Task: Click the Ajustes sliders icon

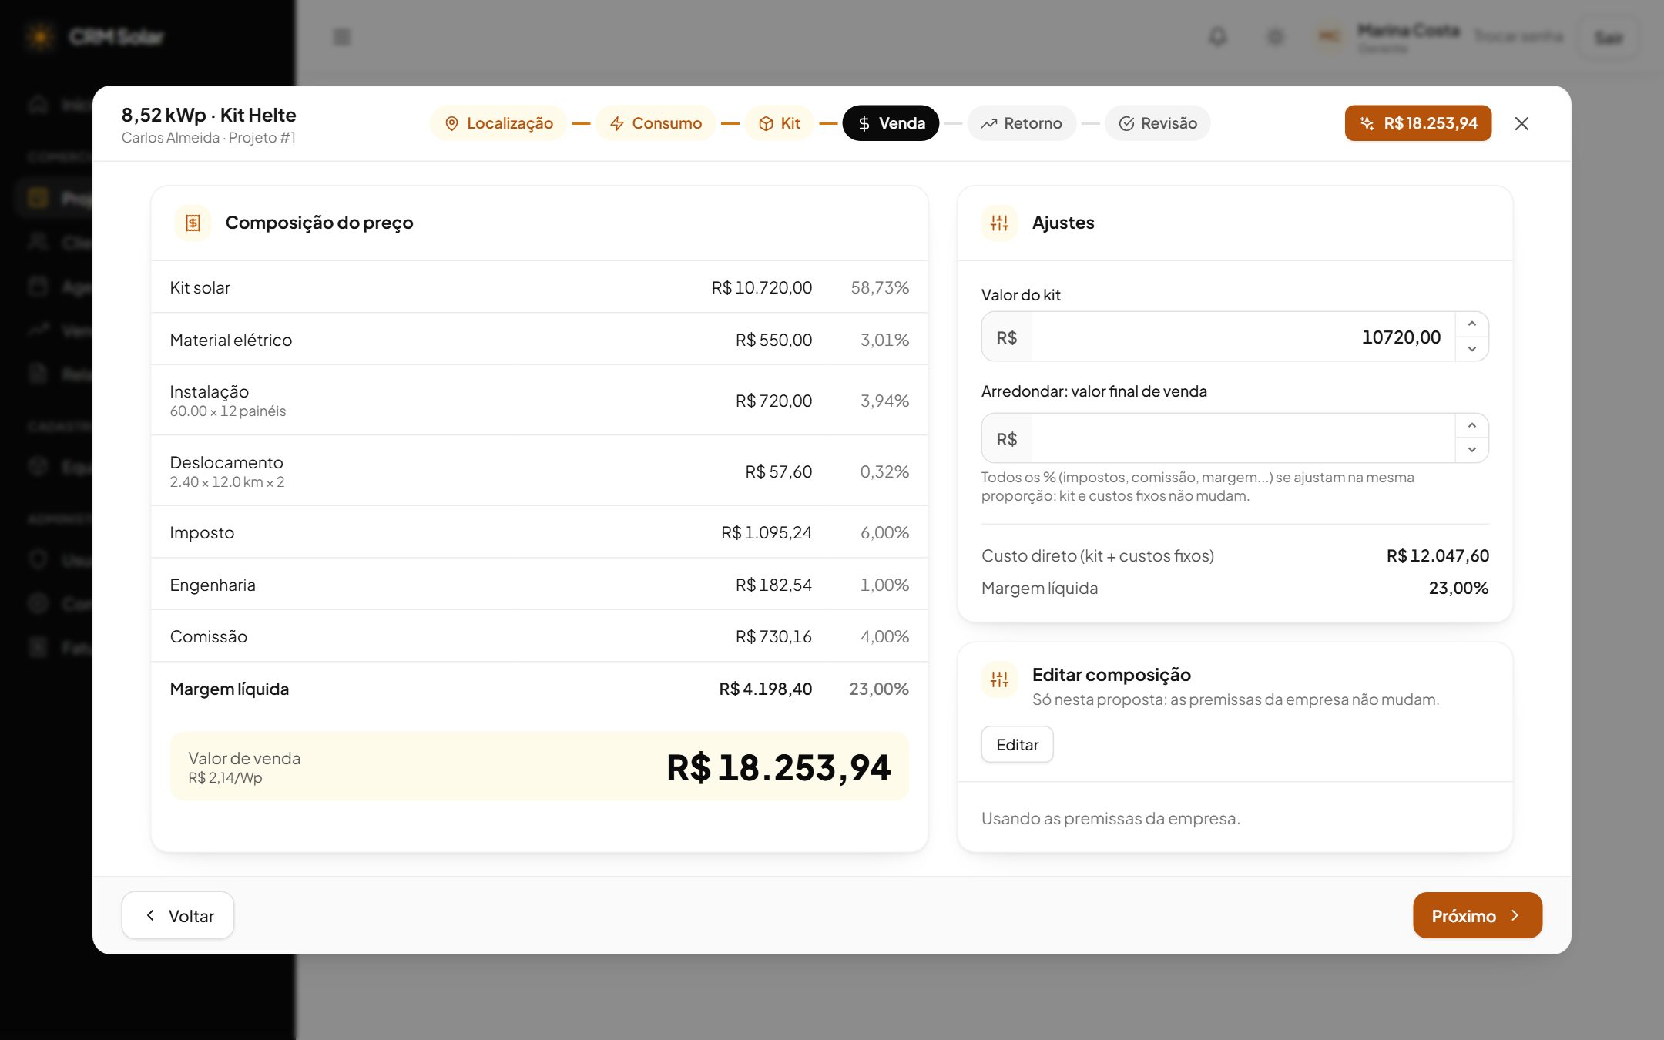Action: [999, 223]
